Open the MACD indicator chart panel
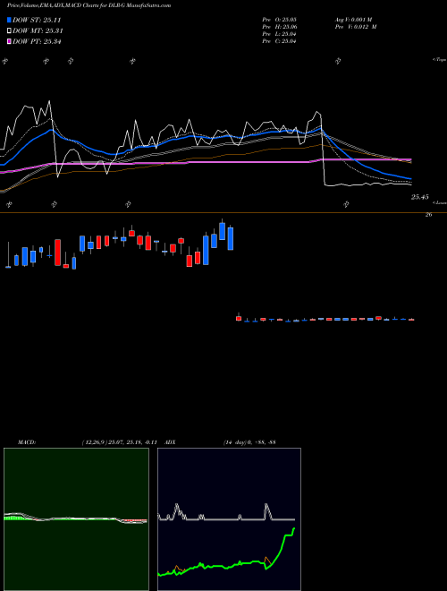This screenshot has height=591, width=447. [76, 519]
